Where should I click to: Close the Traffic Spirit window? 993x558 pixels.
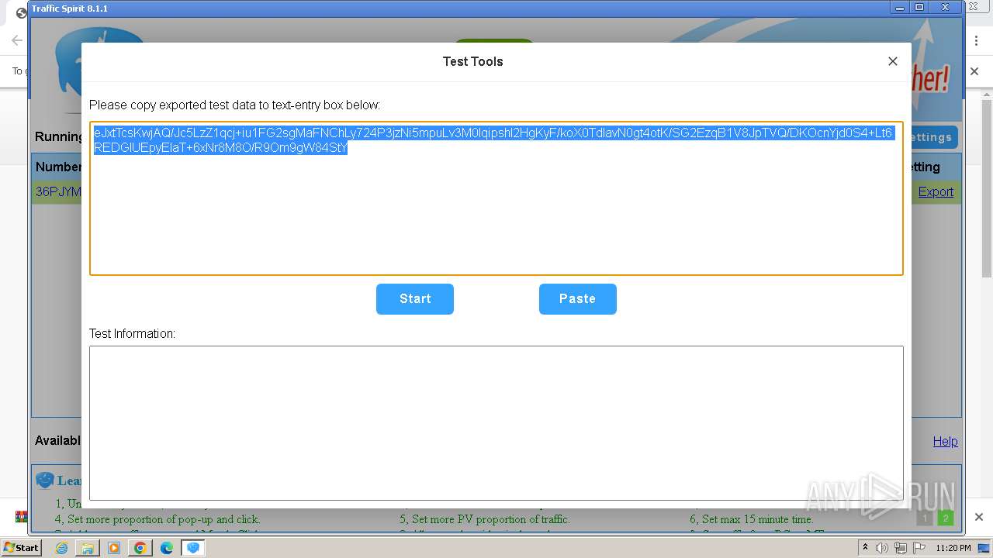(x=945, y=7)
